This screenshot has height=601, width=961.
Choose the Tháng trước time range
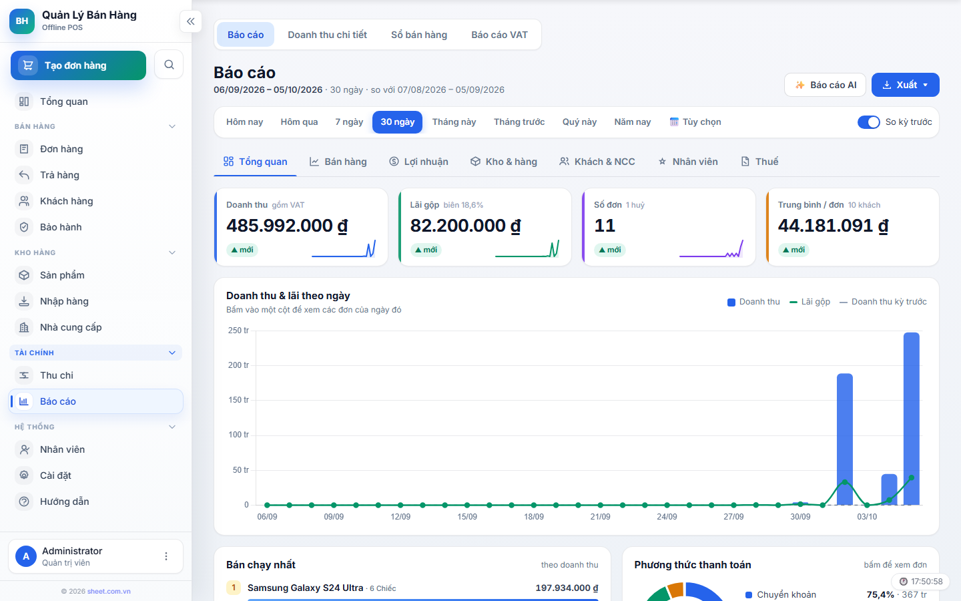pyautogui.click(x=519, y=122)
